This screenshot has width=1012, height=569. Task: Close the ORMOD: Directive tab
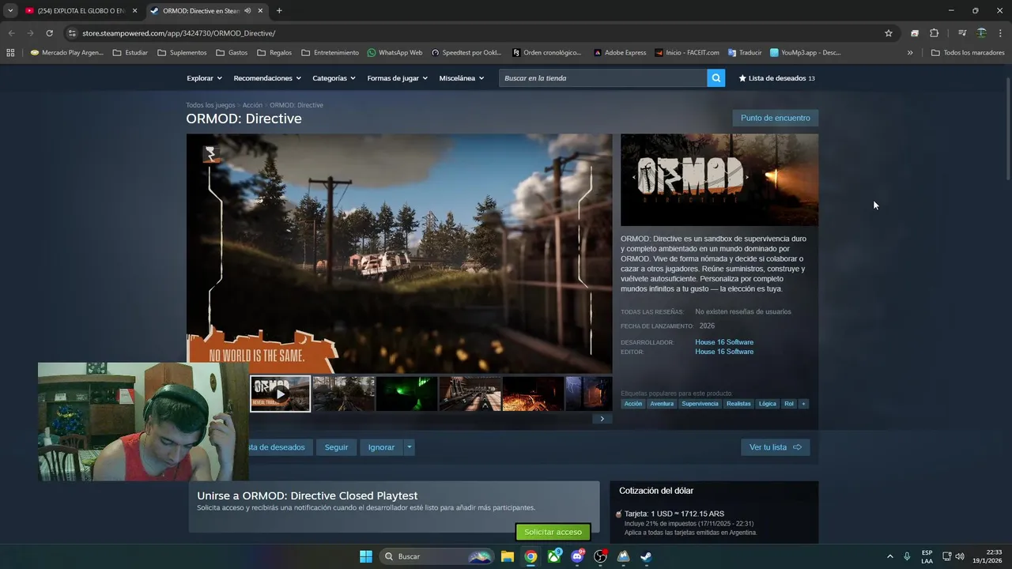(x=260, y=11)
